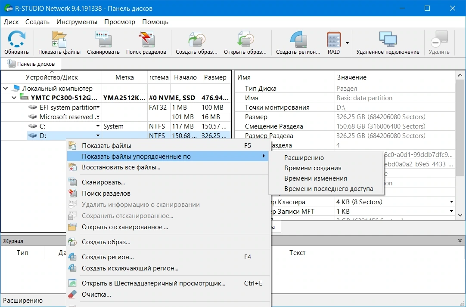This screenshot has width=466, height=307.
Task: Open the MFT record size 1 KB dropdown
Action: (451, 212)
